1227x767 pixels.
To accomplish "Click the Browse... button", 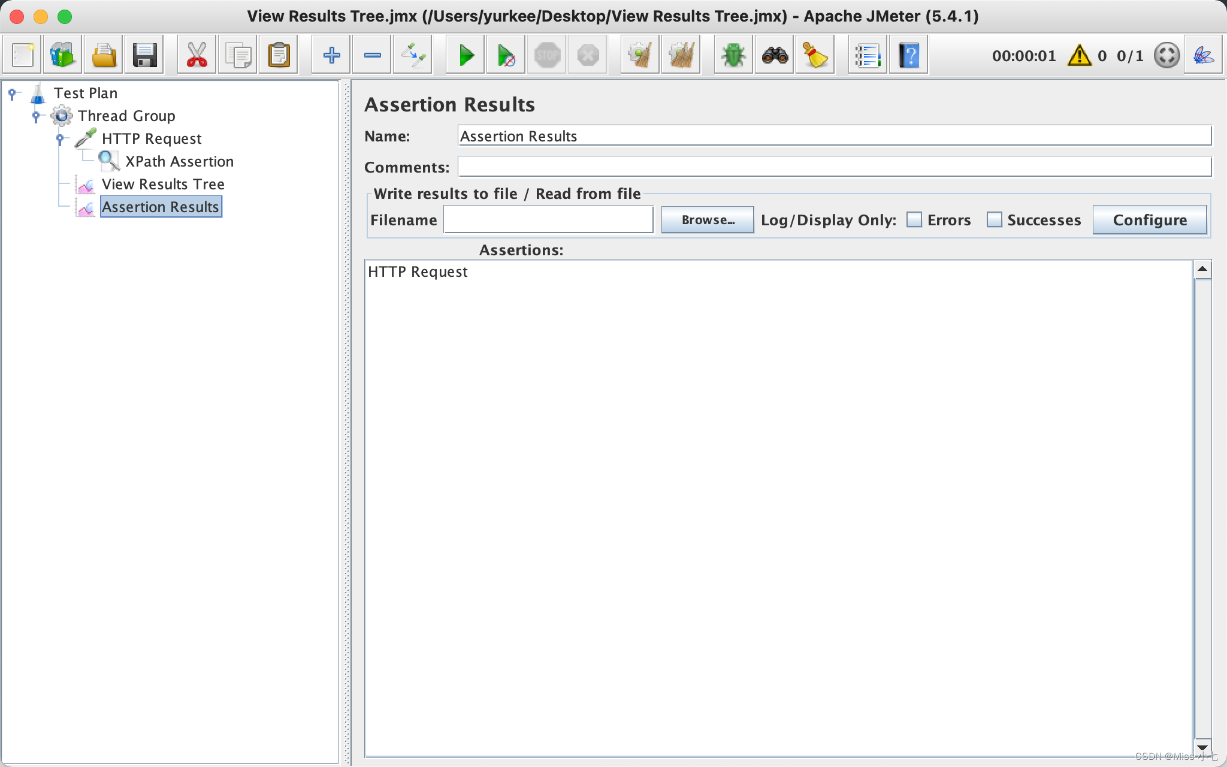I will coord(708,220).
